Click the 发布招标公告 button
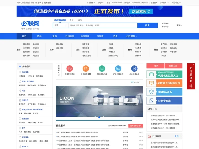199x149 pixels. coord(135,126)
